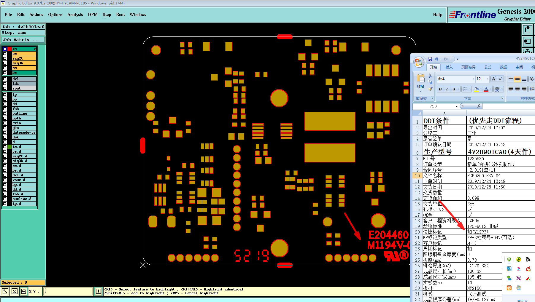Open the File menu in Genesis
535x302 pixels.
pyautogui.click(x=8, y=15)
